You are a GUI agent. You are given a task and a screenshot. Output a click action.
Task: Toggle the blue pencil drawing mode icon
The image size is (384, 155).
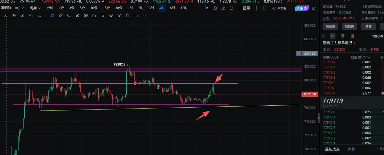(223, 8)
